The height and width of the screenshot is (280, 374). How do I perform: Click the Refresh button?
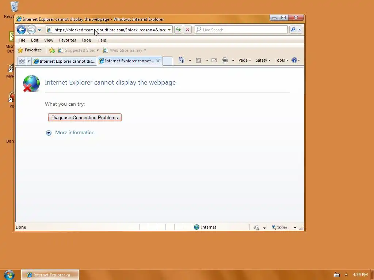(x=178, y=30)
